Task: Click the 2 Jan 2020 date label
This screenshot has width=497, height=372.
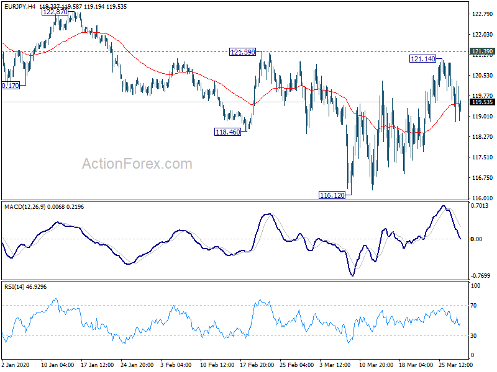Action: pos(15,365)
